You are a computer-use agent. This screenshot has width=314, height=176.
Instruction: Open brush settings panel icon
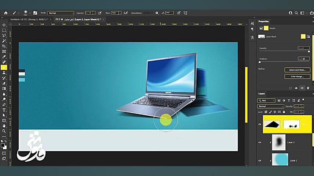(x=35, y=13)
